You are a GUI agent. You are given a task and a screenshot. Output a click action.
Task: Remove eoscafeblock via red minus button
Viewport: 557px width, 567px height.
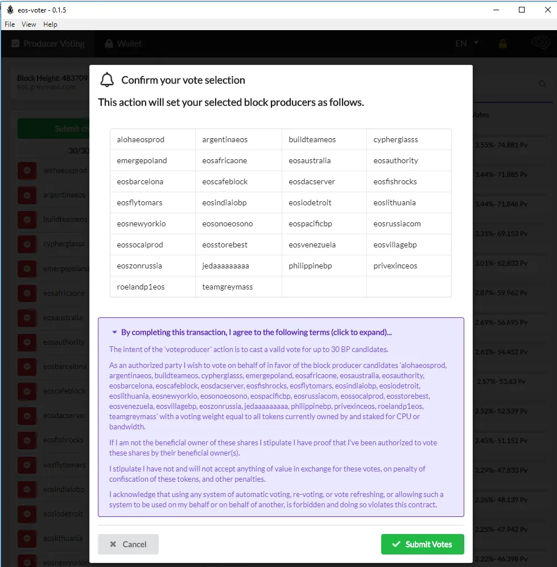point(27,391)
